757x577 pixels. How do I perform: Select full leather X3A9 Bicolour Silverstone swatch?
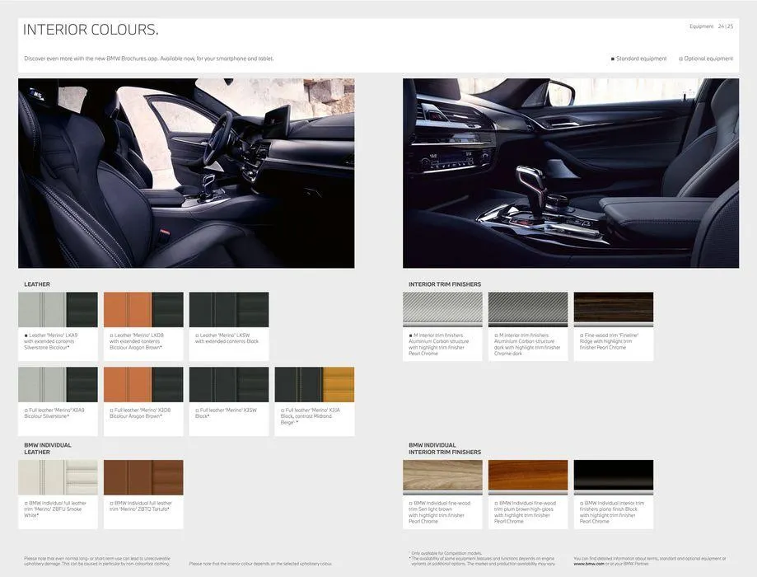(x=58, y=385)
